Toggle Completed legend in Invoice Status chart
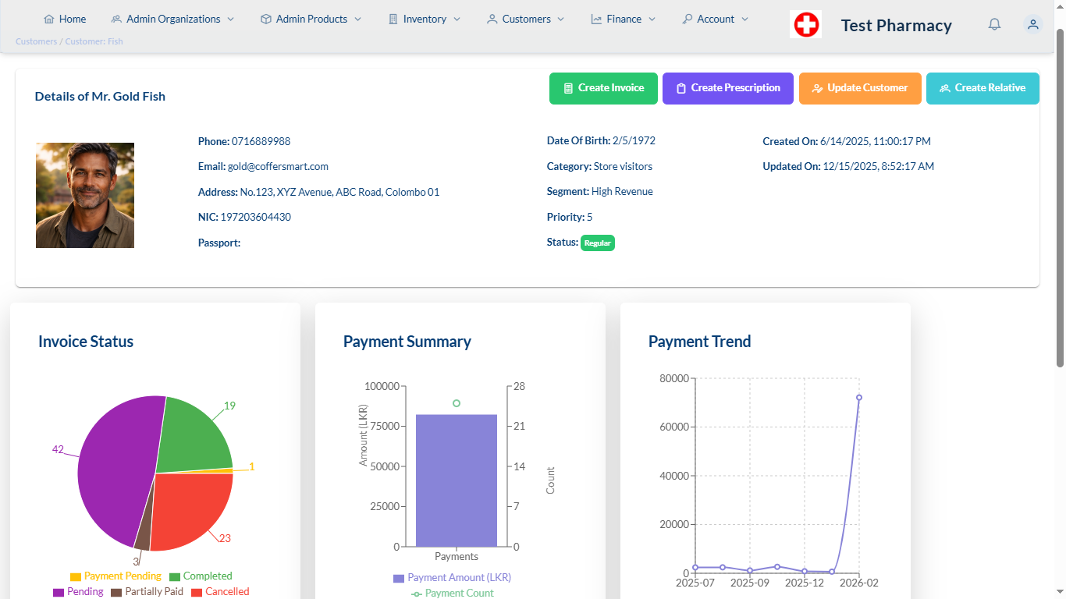The image size is (1066, 599). point(201,576)
